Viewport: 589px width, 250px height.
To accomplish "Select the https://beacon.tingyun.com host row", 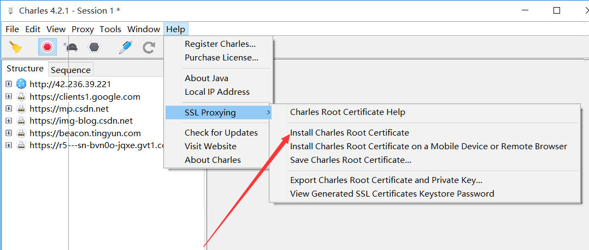I will pos(85,133).
